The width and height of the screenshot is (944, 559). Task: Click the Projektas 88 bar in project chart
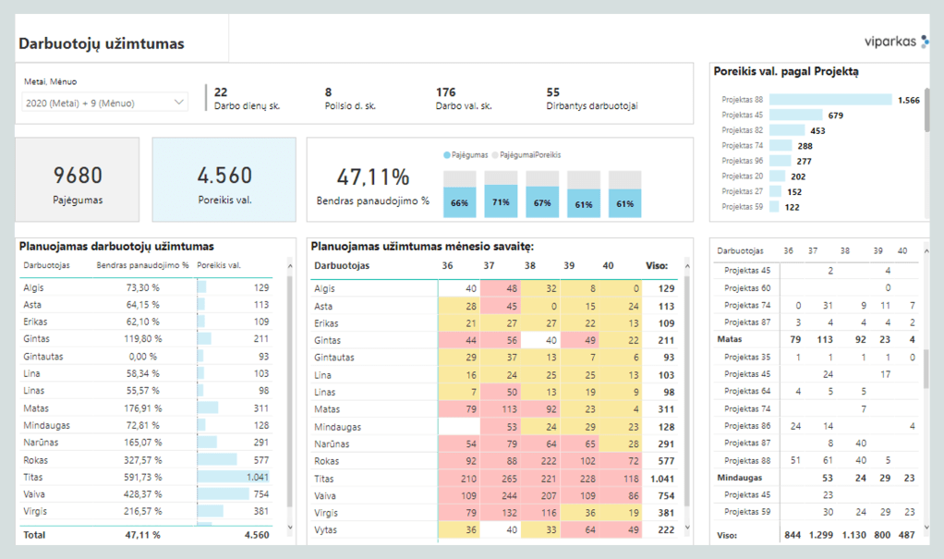(829, 100)
